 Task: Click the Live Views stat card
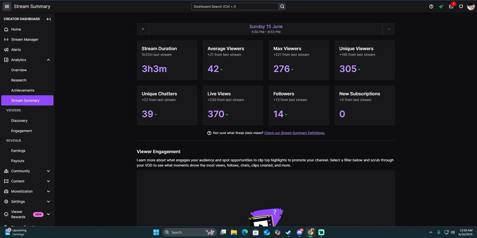click(x=233, y=106)
